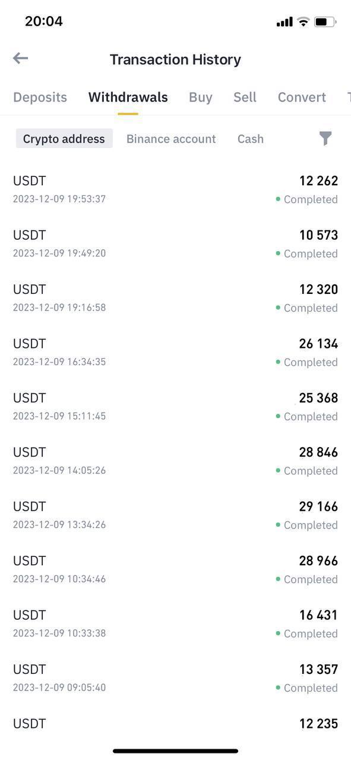
Task: Go to the Sell tab
Action: coord(245,97)
